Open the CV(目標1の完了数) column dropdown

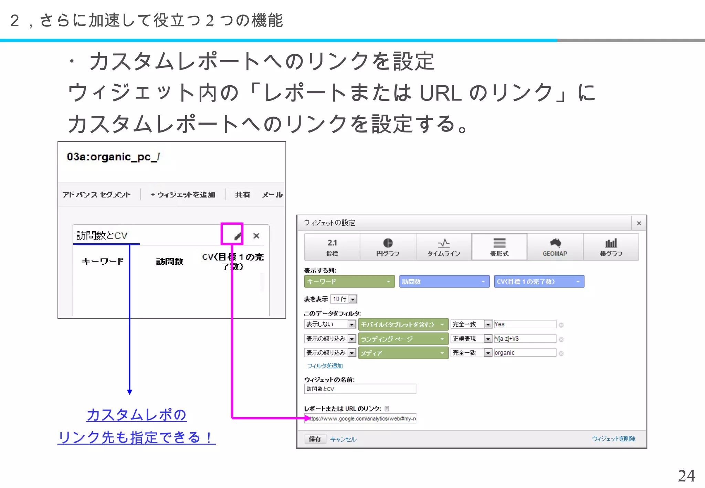pos(539,282)
